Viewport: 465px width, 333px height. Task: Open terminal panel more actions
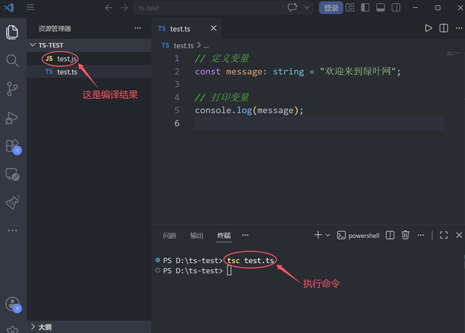click(421, 235)
